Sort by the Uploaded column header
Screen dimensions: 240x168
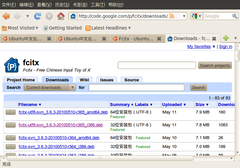pyautogui.click(x=174, y=105)
